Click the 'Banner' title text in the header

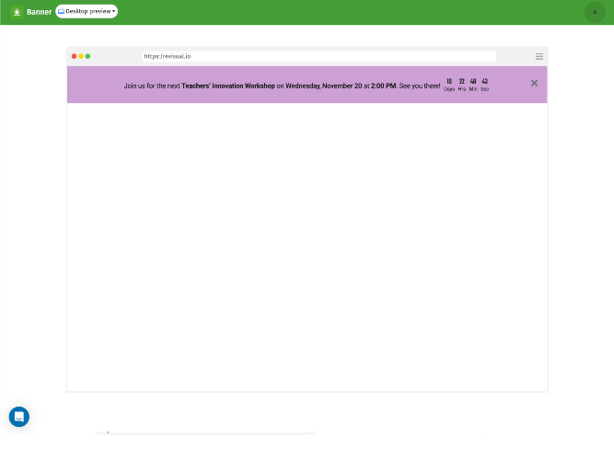40,12
